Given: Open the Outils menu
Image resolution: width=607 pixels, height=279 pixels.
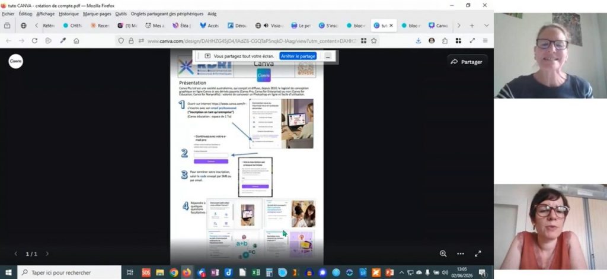Looking at the screenshot, I should 121,14.
